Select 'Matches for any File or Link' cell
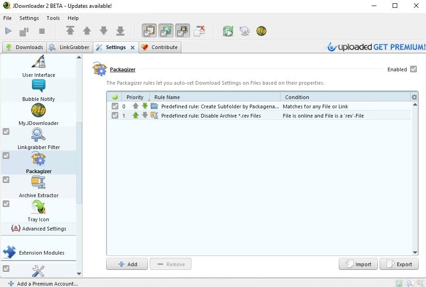Screen dimensions: 426x287 tap(315, 106)
